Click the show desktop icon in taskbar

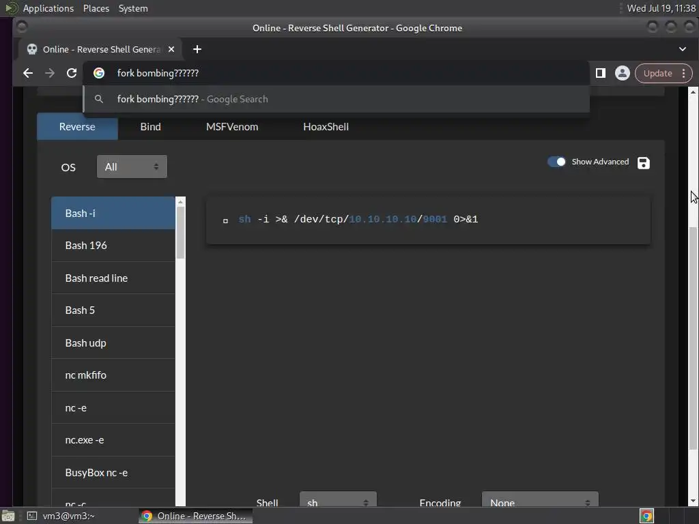click(x=8, y=516)
